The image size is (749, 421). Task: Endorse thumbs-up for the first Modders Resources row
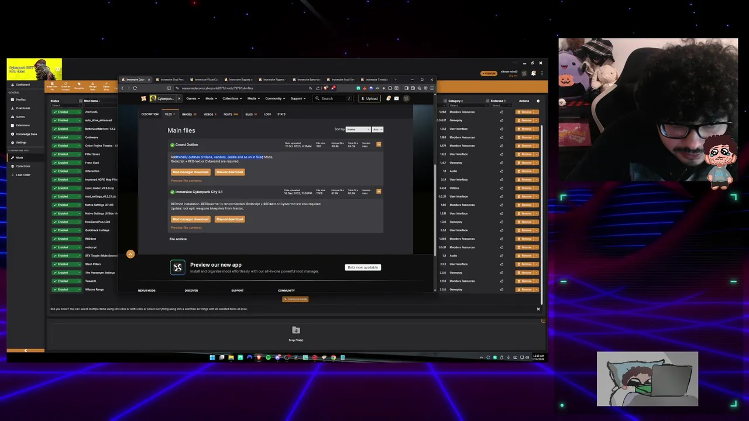[x=501, y=112]
